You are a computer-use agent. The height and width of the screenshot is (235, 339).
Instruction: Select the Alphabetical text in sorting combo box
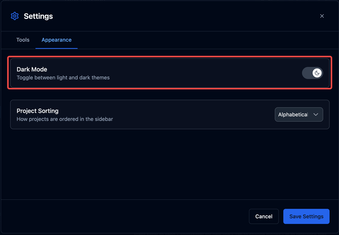[293, 115]
